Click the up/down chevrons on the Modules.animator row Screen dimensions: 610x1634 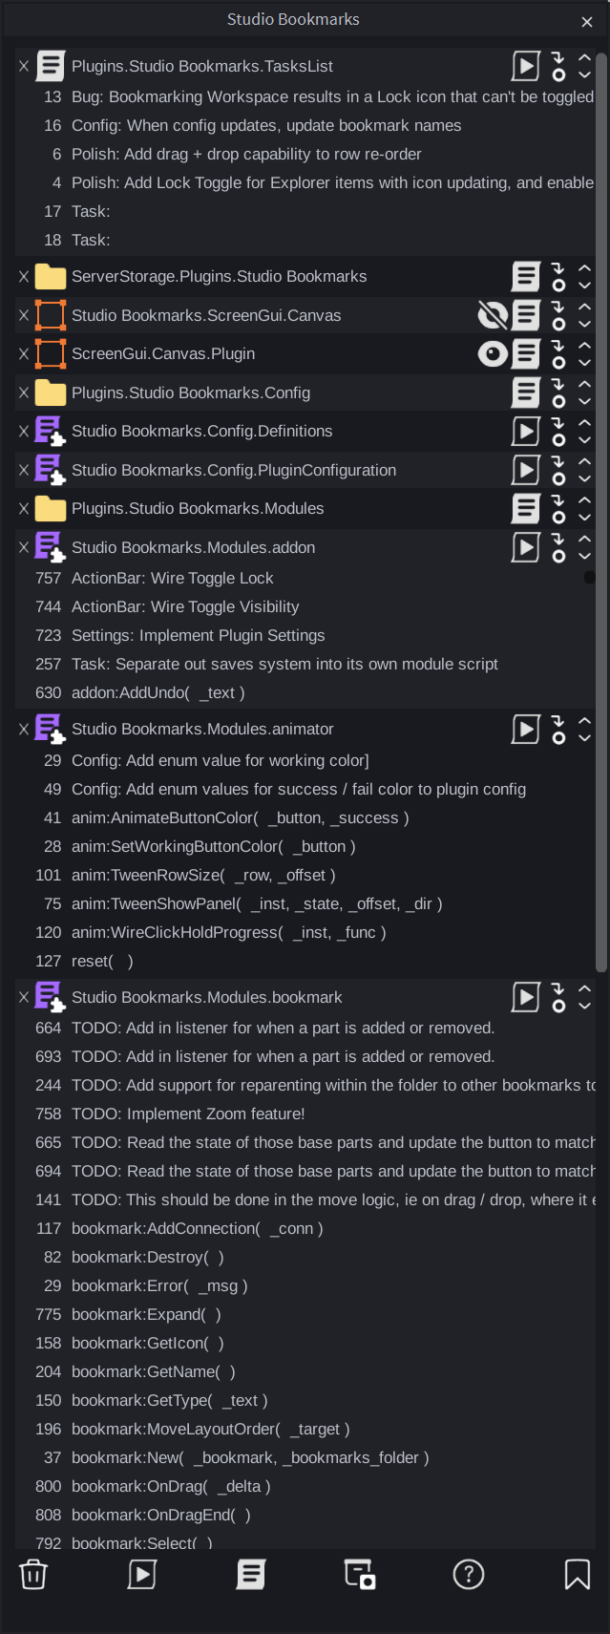pyautogui.click(x=584, y=729)
